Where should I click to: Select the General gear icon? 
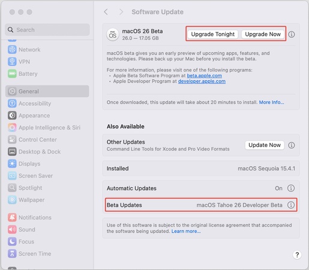point(12,91)
